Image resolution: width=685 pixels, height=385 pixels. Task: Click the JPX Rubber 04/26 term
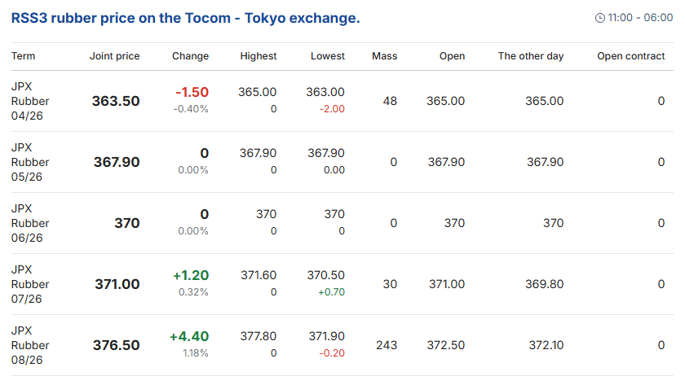tap(30, 101)
